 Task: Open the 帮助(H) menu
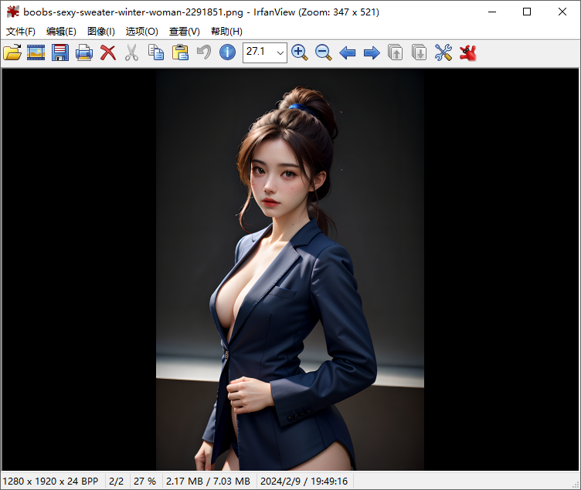pos(226,32)
